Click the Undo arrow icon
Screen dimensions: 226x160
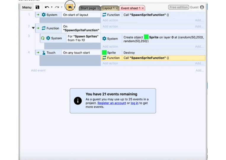[47, 7]
